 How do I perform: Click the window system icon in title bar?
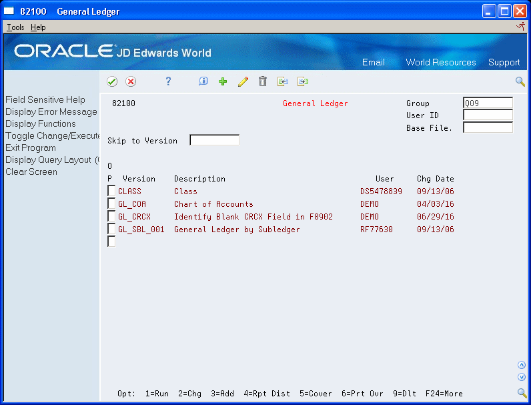tap(9, 11)
